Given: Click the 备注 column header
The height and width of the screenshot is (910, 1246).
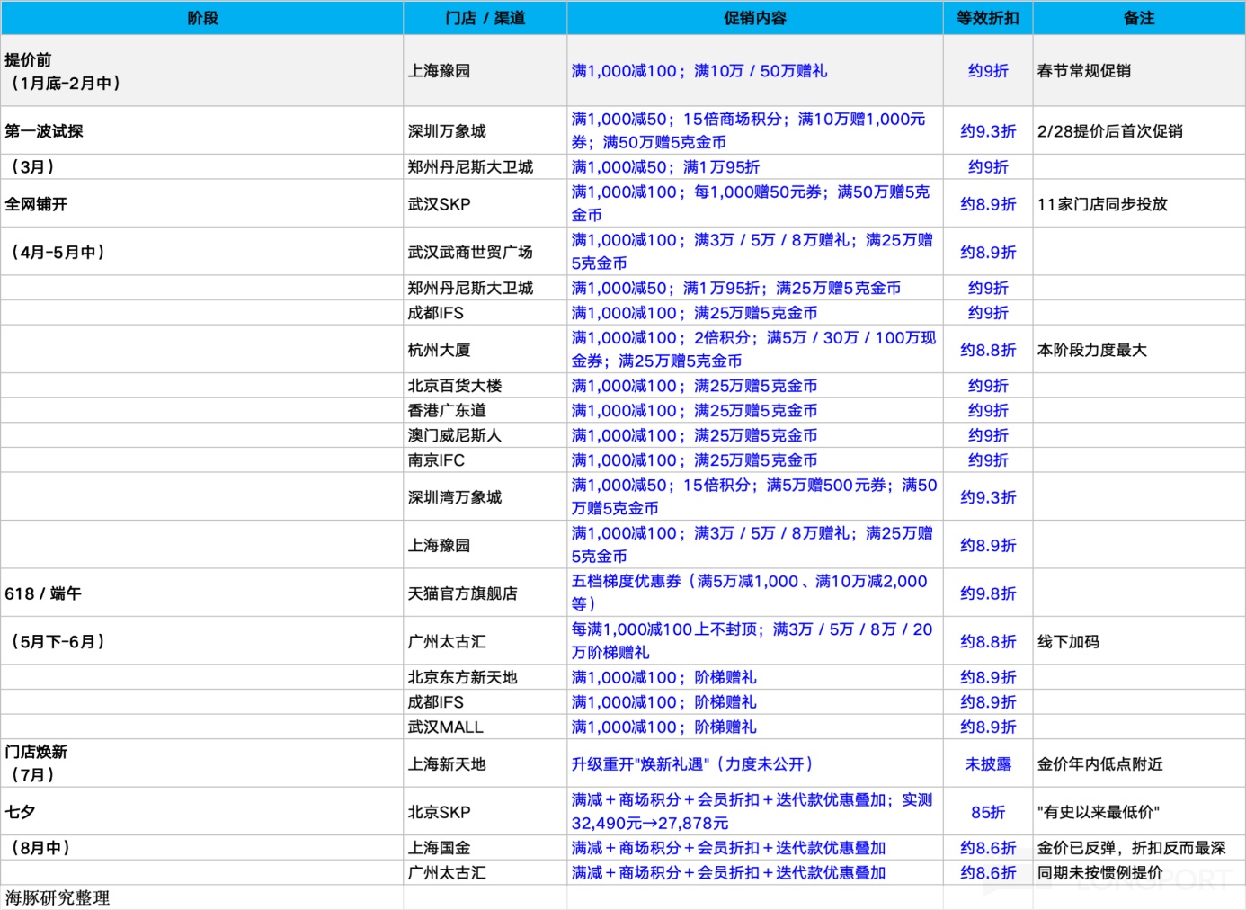Looking at the screenshot, I should pos(1139,18).
